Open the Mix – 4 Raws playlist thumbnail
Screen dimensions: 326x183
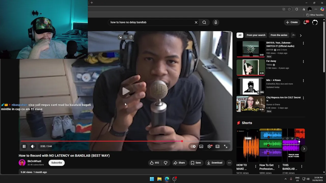click(x=251, y=86)
